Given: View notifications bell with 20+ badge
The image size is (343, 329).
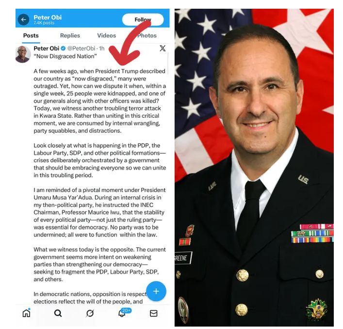Looking at the screenshot, I should point(122,313).
